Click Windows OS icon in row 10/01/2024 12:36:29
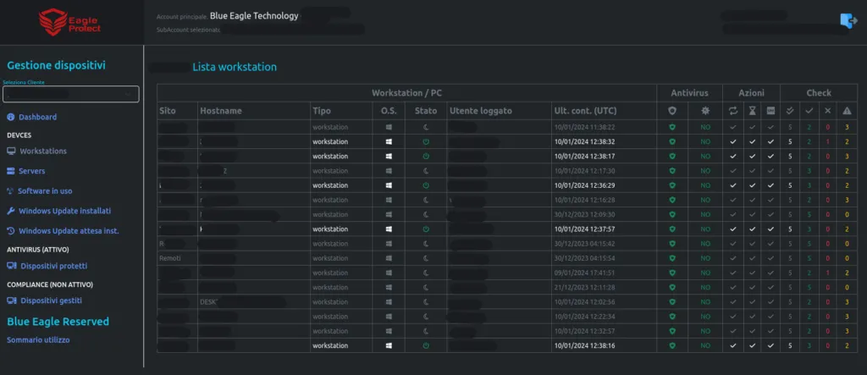 pyautogui.click(x=389, y=185)
